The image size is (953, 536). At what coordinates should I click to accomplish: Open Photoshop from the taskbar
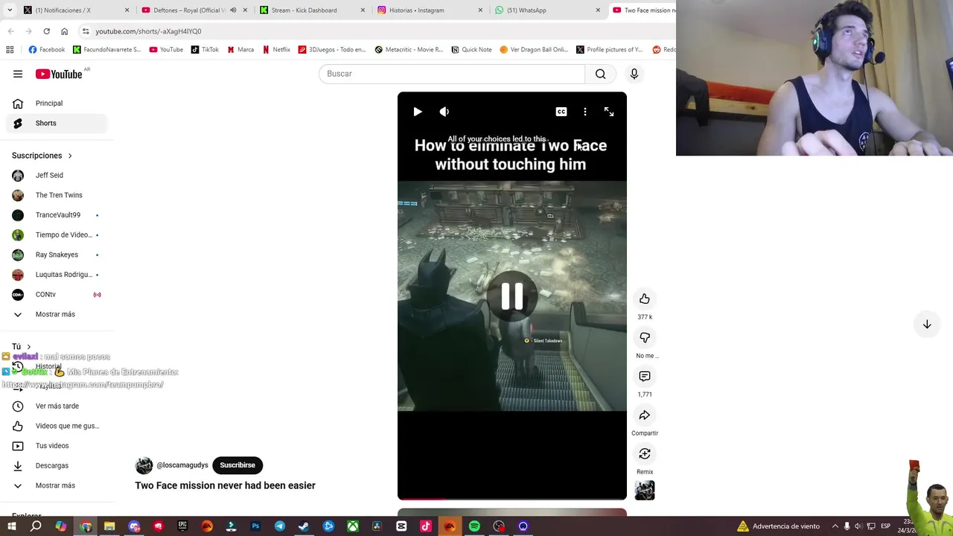255,526
